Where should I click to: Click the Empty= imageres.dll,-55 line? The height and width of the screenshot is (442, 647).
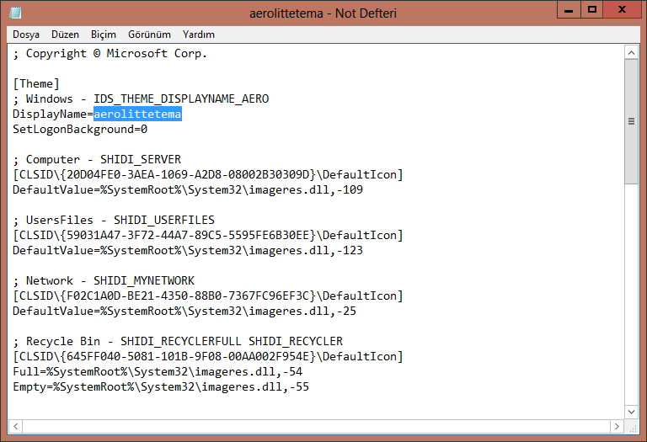(x=161, y=387)
